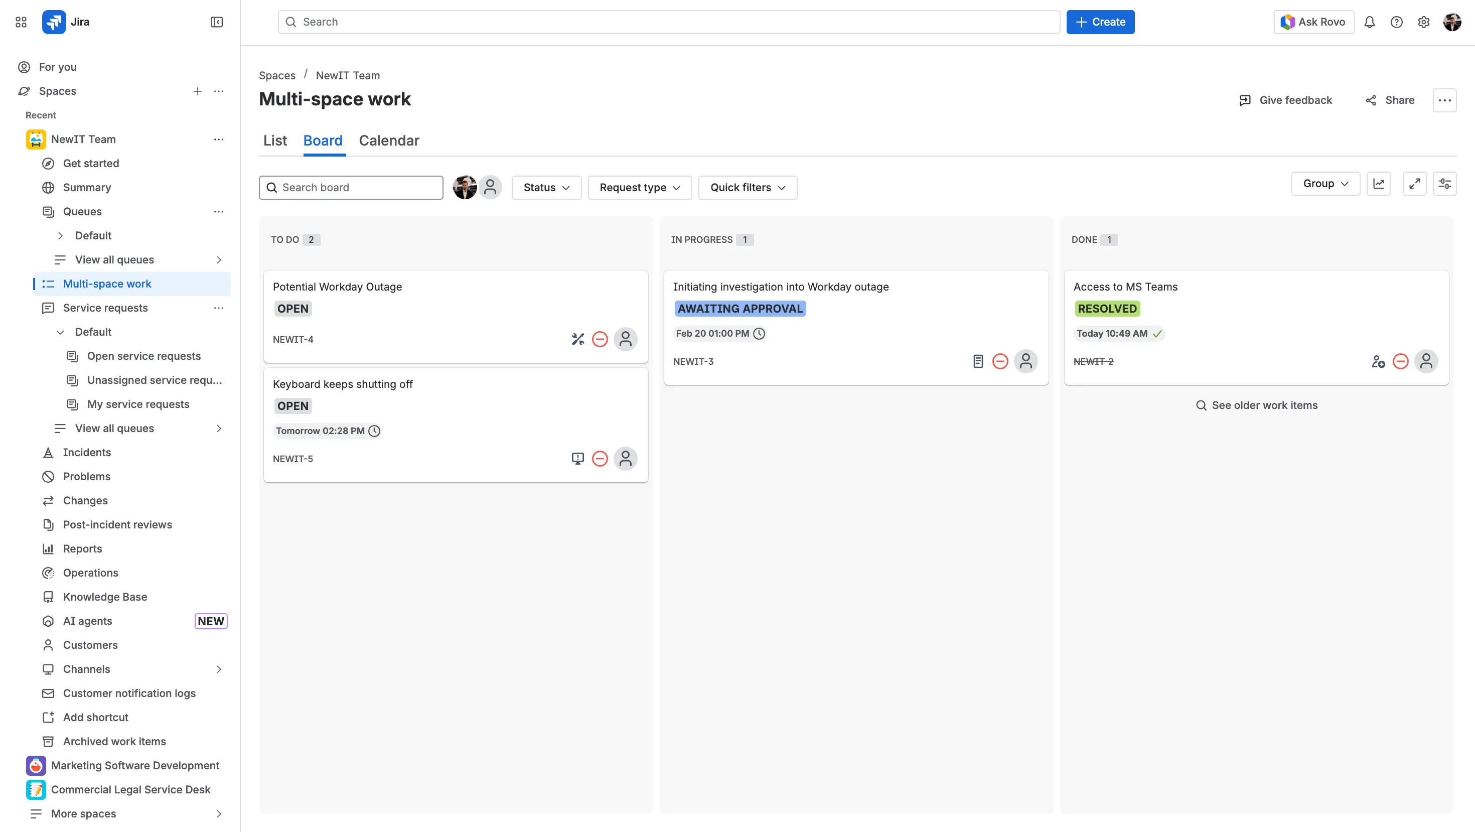Open Multi-space work in sidebar
1475x832 pixels.
tap(132, 284)
